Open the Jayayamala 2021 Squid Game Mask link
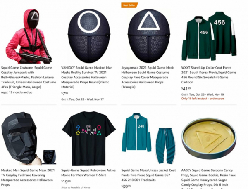Screen dimensions: 248x189 pos(148,77)
